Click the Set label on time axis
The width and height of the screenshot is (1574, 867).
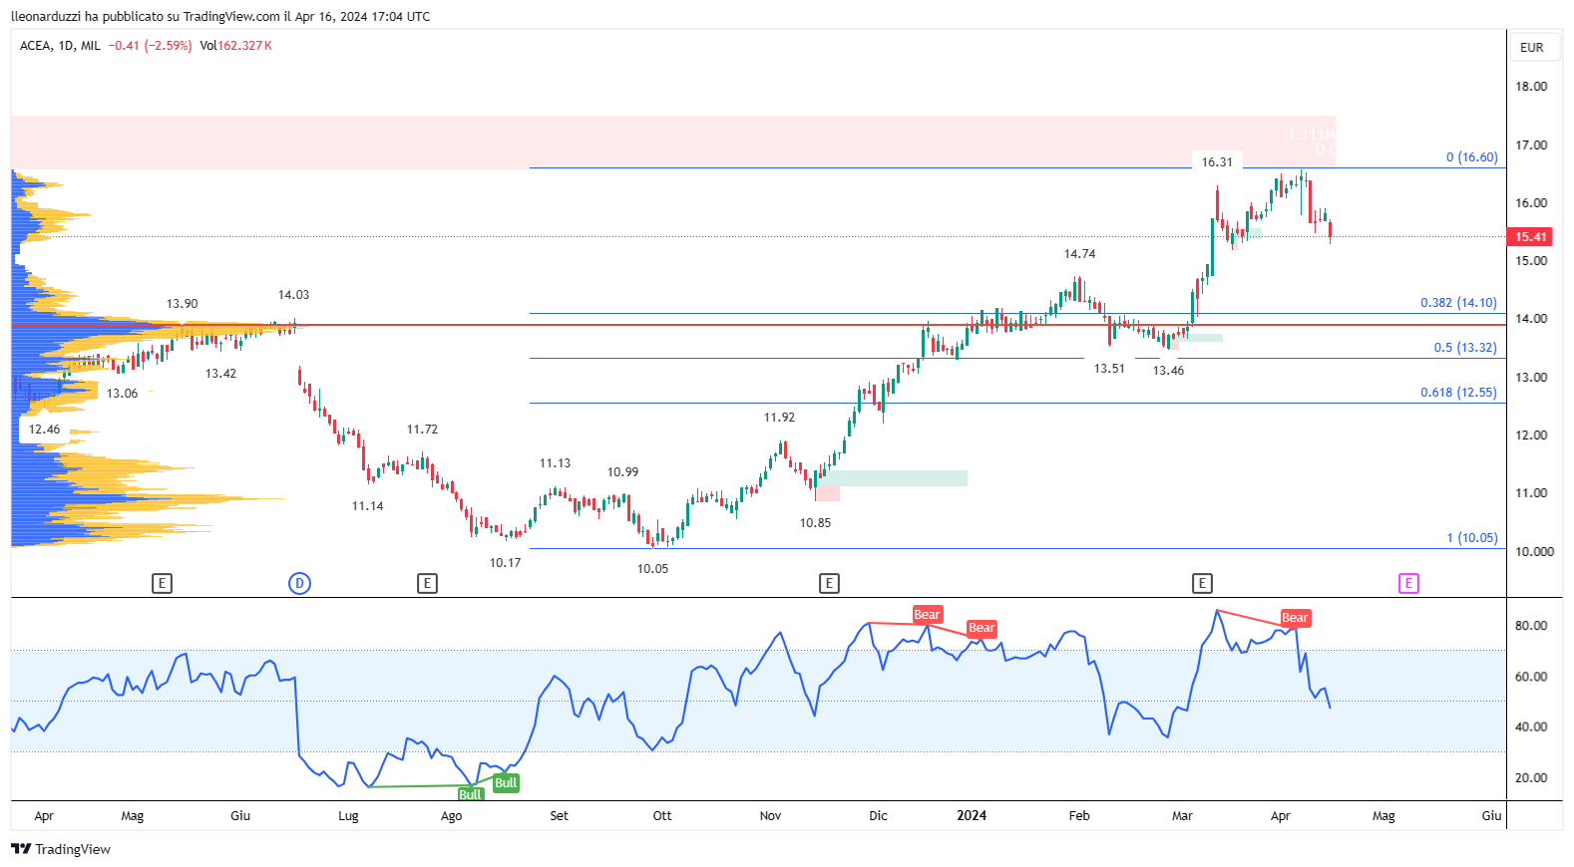(x=559, y=815)
